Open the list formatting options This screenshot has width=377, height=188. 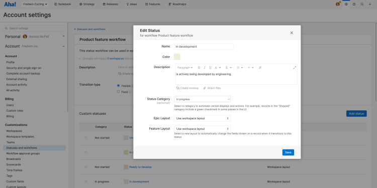coord(239,68)
